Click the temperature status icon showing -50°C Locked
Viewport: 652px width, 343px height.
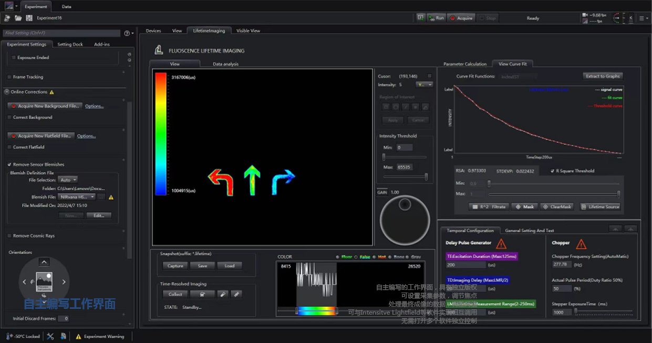click(x=9, y=336)
